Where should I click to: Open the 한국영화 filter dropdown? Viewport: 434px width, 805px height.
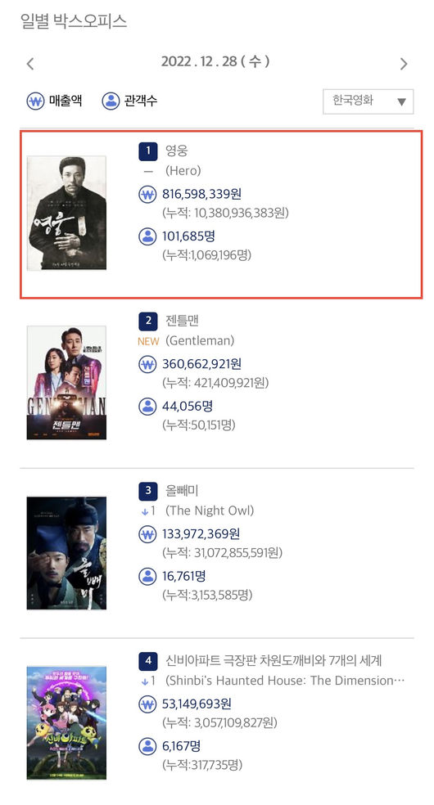[x=368, y=101]
